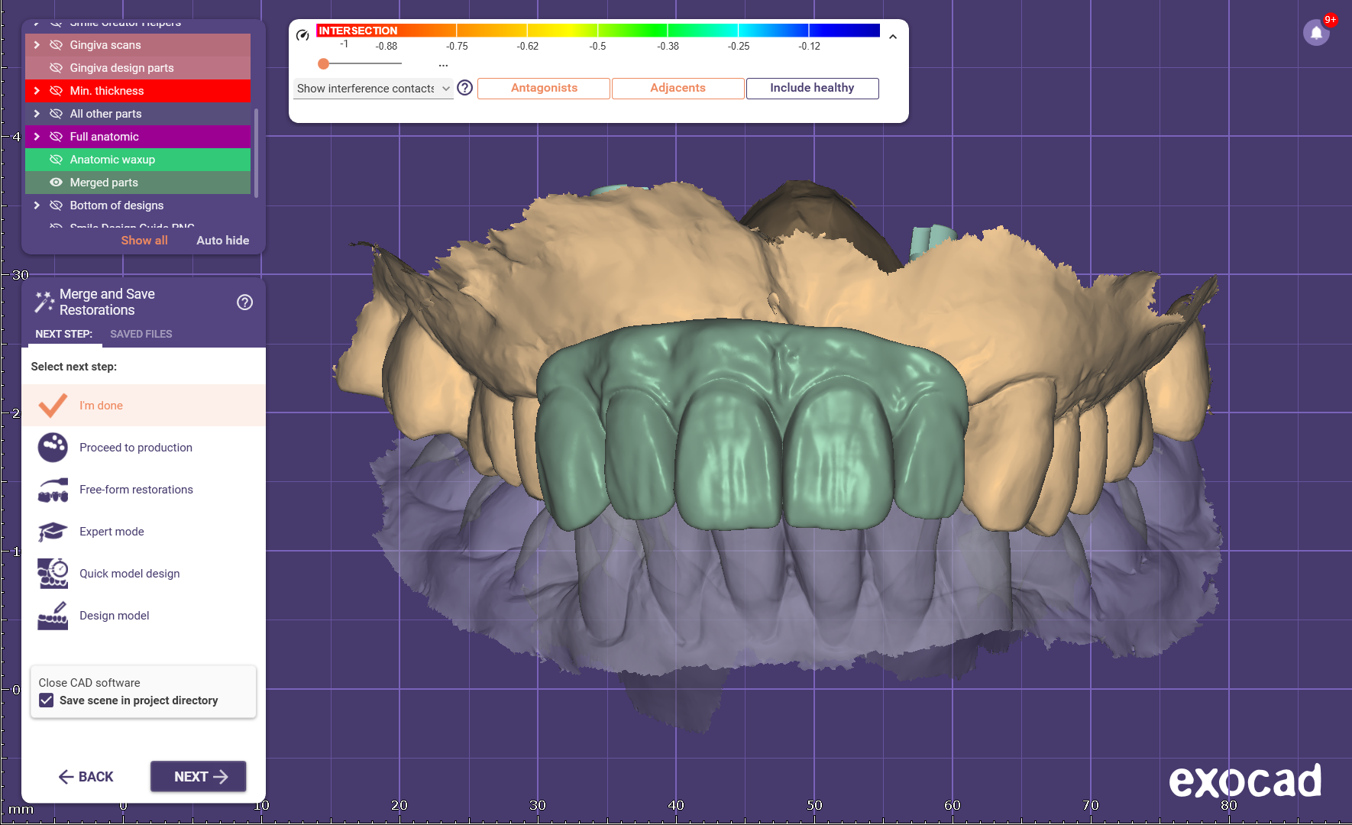Click the Antagonists button
Screen dimensions: 1352x825
point(544,88)
